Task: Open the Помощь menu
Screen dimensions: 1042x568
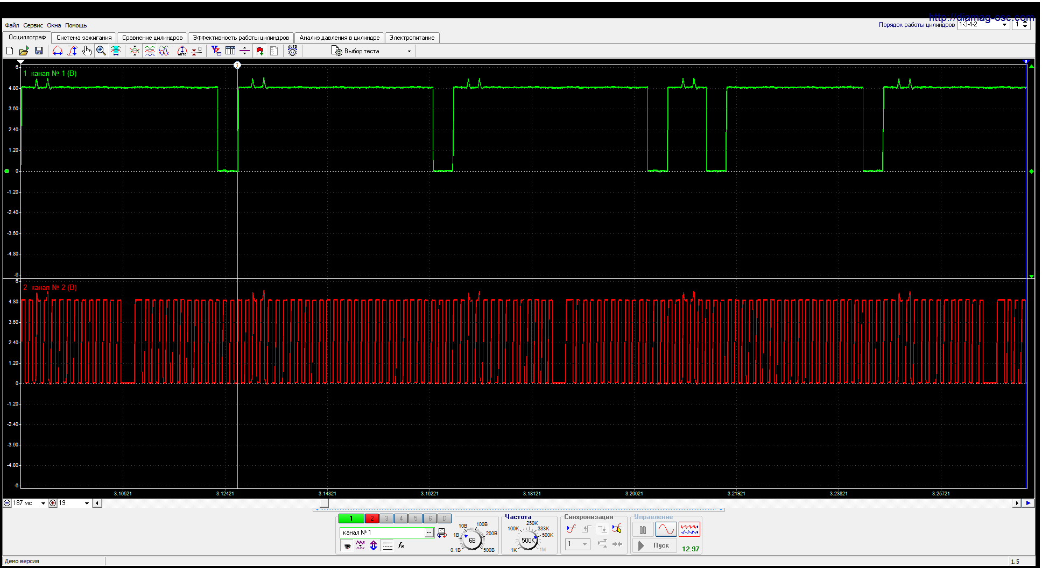Action: (76, 25)
